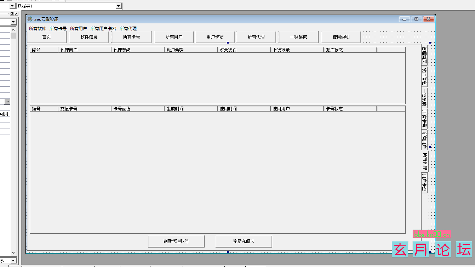The height and width of the screenshot is (267, 475).
Task: Open the 所有软件 menu
Action: pyautogui.click(x=38, y=29)
